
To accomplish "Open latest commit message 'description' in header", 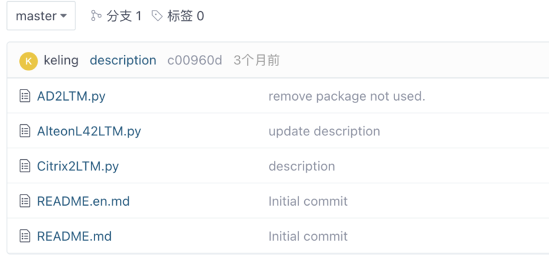I will tap(123, 61).
